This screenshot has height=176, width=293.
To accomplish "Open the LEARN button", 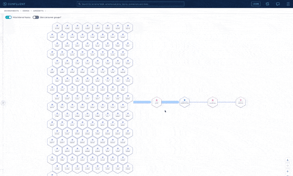I will (256, 4).
